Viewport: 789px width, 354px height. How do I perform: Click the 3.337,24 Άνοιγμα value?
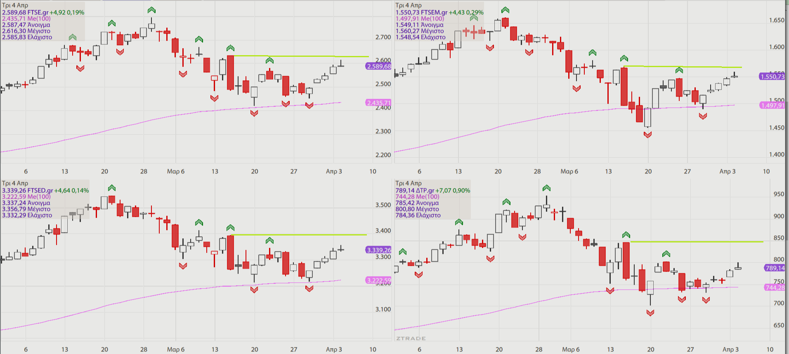point(26,203)
